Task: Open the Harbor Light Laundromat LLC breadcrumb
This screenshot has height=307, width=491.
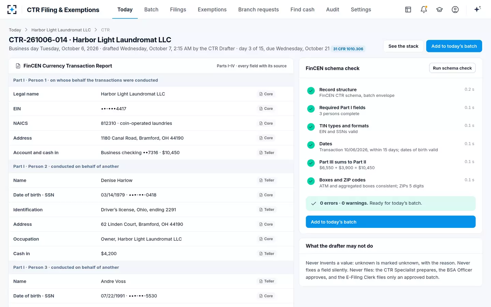Action: [x=61, y=30]
